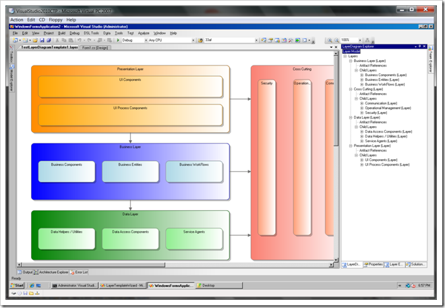Viewport: 445px width, 308px height.
Task: Pin the LayerDiagram Explorer panel
Action: click(x=420, y=47)
